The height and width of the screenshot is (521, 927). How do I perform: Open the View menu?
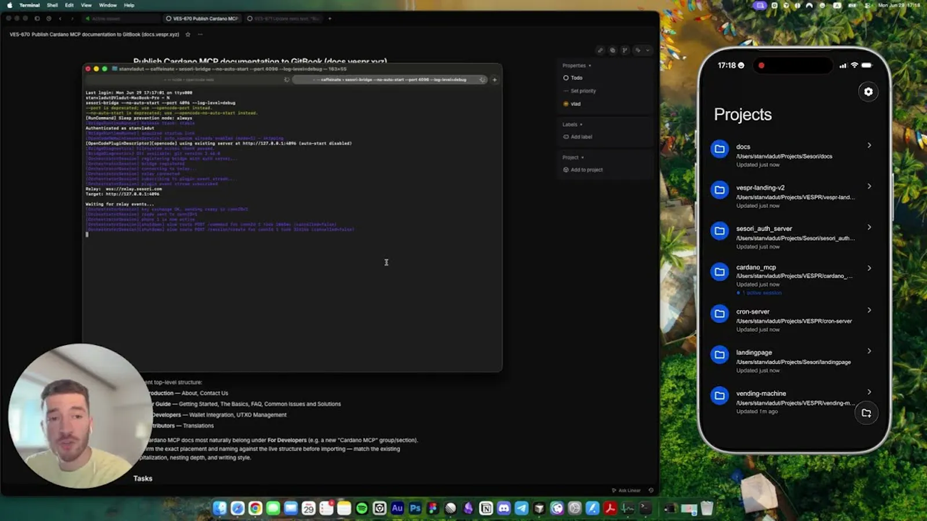tap(86, 5)
